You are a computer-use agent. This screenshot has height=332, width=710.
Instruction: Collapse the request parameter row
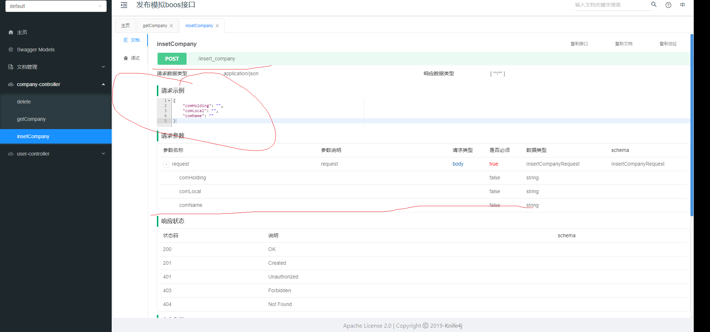(166, 164)
